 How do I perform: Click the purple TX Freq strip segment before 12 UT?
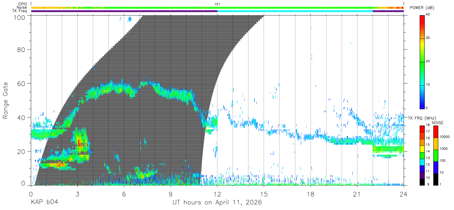click(124, 11)
